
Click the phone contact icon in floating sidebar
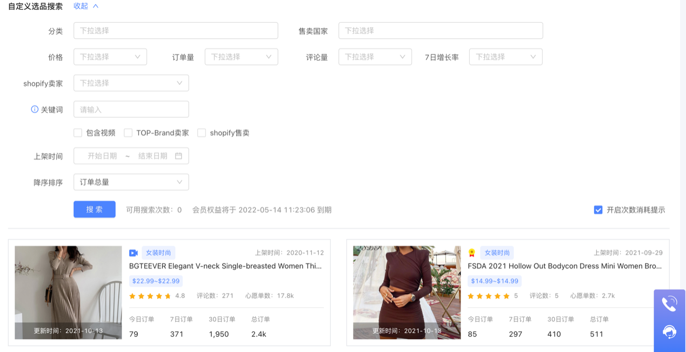click(x=669, y=303)
